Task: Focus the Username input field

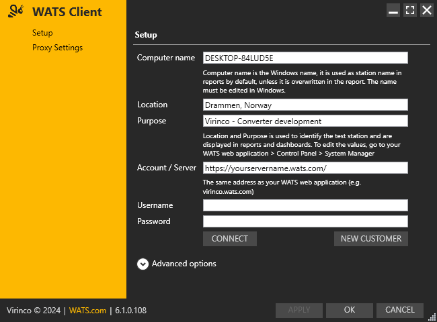Action: (305, 205)
